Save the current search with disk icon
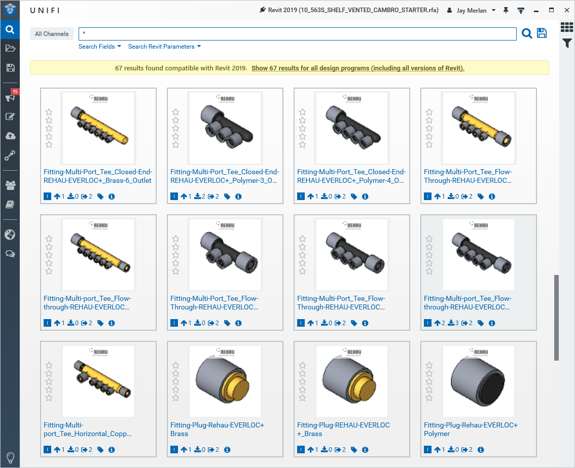Image resolution: width=575 pixels, height=468 pixels. pos(542,33)
